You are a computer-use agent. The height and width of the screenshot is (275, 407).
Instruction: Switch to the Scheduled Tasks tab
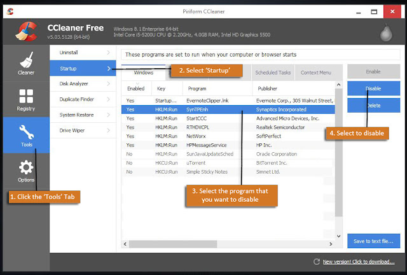click(273, 73)
